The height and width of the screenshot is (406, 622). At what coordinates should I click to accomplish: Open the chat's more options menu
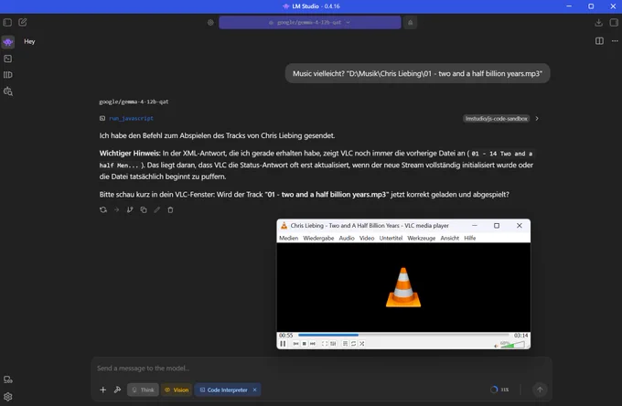coord(615,41)
